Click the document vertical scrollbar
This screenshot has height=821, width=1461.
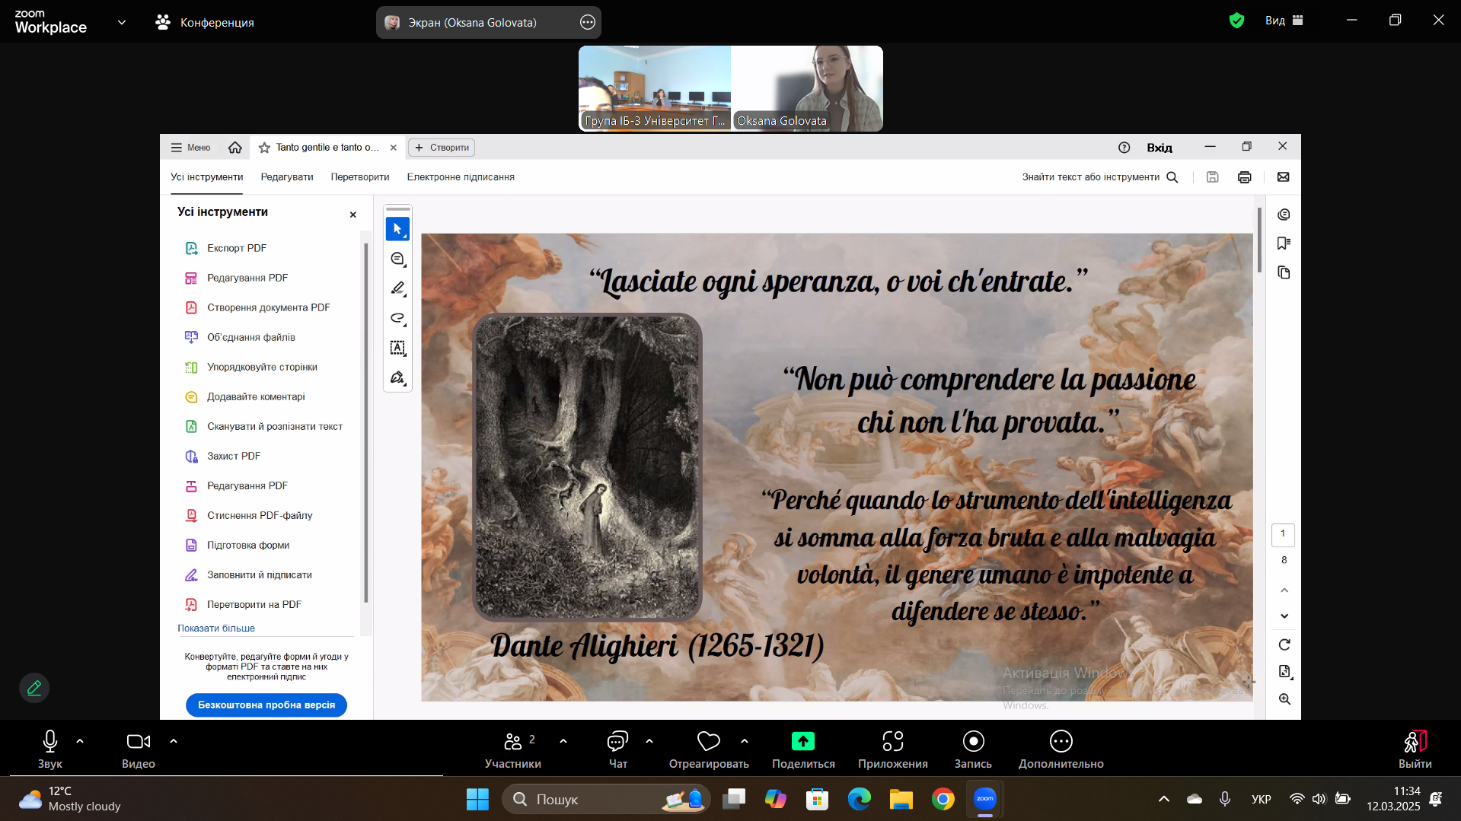(x=1259, y=240)
